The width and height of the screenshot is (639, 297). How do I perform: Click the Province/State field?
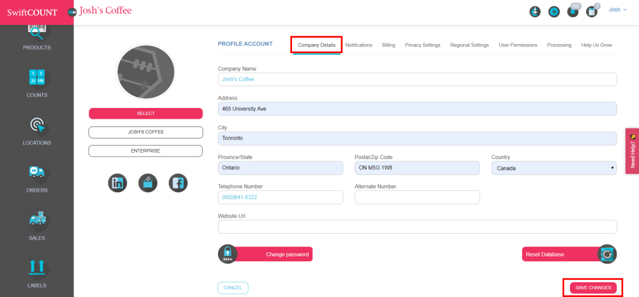(x=281, y=168)
